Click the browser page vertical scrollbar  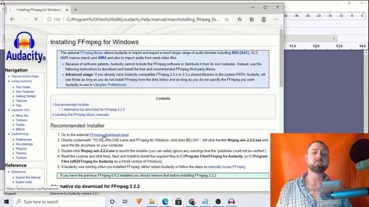(x=281, y=58)
